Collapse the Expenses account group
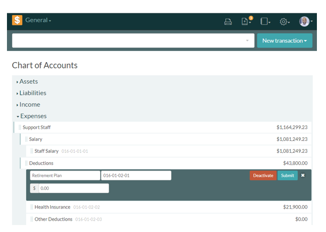Screen dimensions: 326x232 pos(33,116)
